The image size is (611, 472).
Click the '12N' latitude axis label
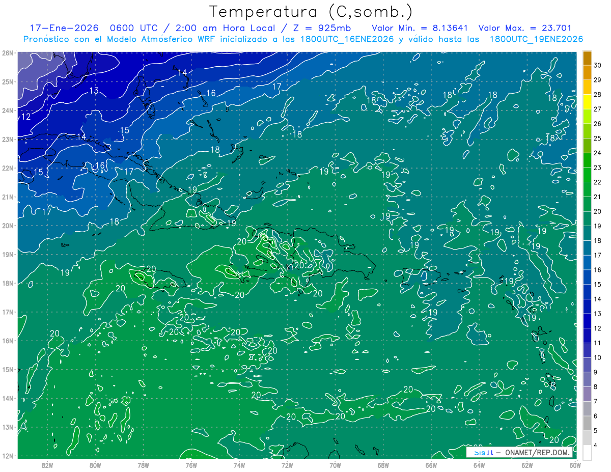pos(8,456)
